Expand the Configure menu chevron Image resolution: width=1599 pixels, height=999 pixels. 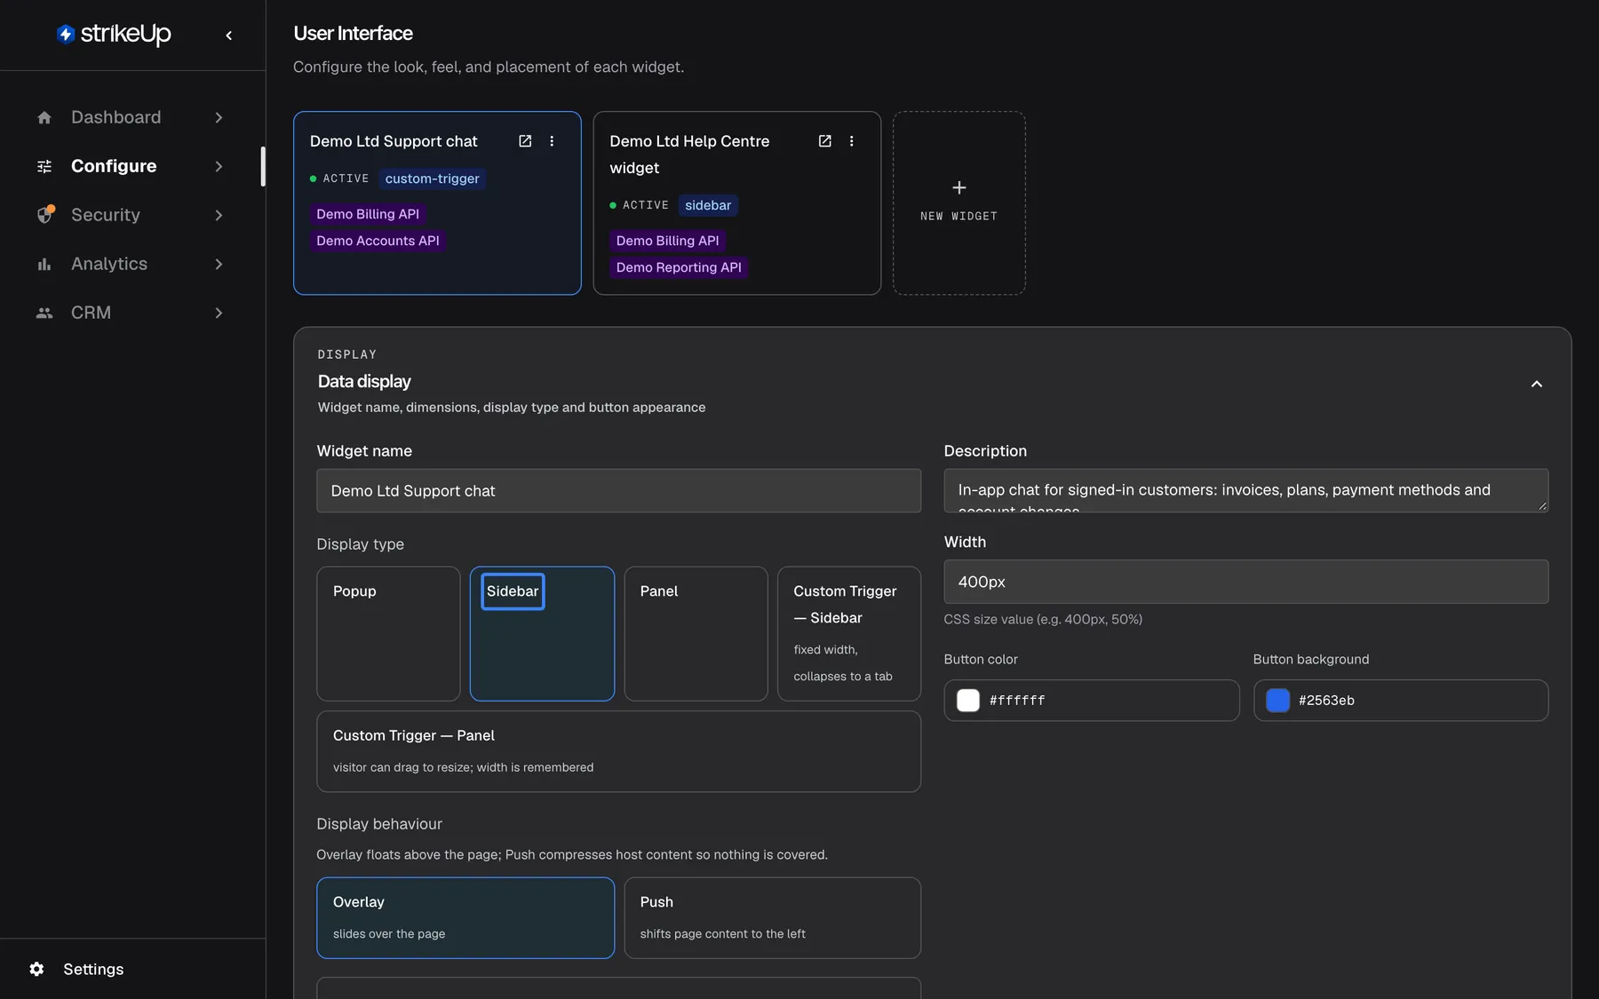coord(219,166)
